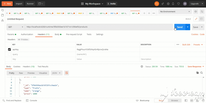Open the notifications bell icon
206x103 pixels.
tap(173, 4)
